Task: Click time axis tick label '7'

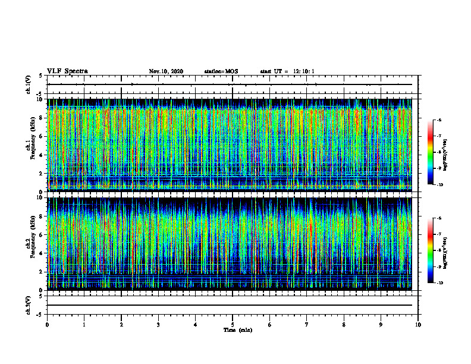Action: pyautogui.click(x=307, y=325)
